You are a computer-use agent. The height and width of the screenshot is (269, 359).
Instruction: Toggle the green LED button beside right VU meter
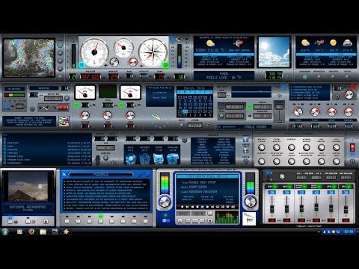coord(121,105)
